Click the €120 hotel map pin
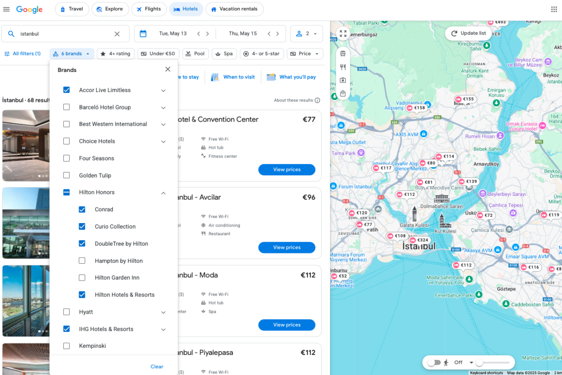The height and width of the screenshot is (375, 562). pos(358,213)
